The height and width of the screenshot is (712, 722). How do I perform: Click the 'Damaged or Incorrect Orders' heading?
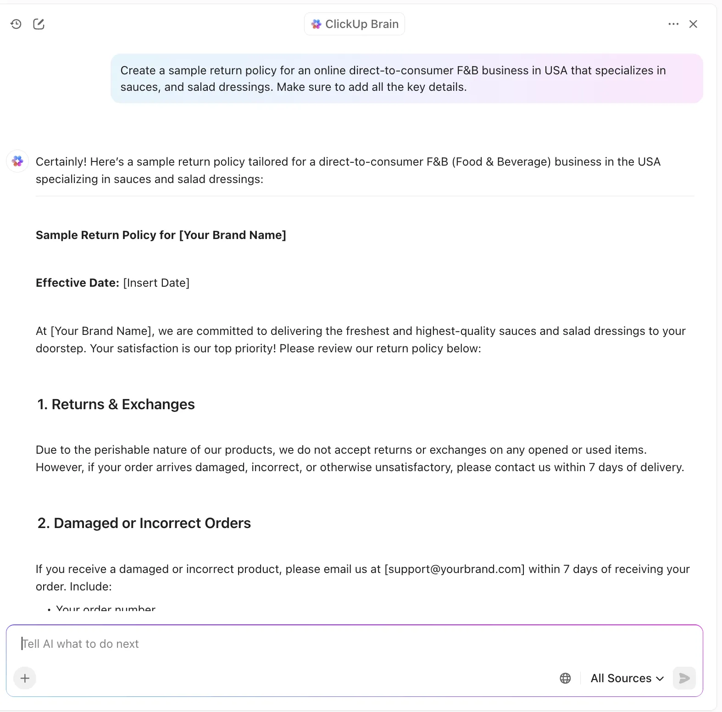144,523
